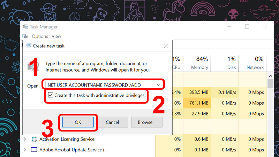Close the Create new task dialog
Viewport: 279px width, 157px height.
(166, 46)
